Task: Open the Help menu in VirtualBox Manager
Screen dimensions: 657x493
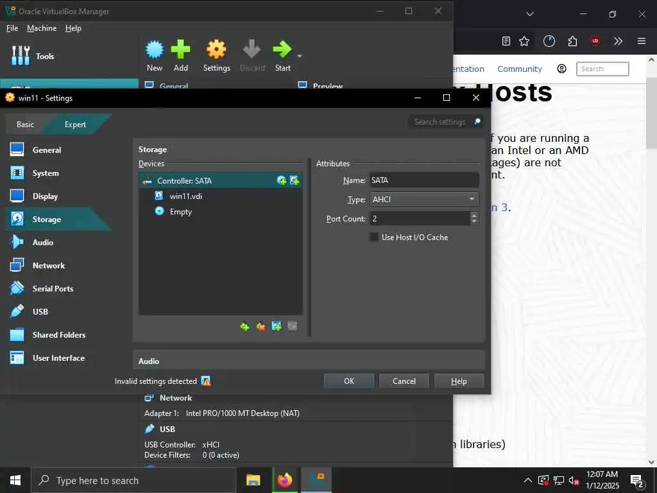Action: point(73,28)
